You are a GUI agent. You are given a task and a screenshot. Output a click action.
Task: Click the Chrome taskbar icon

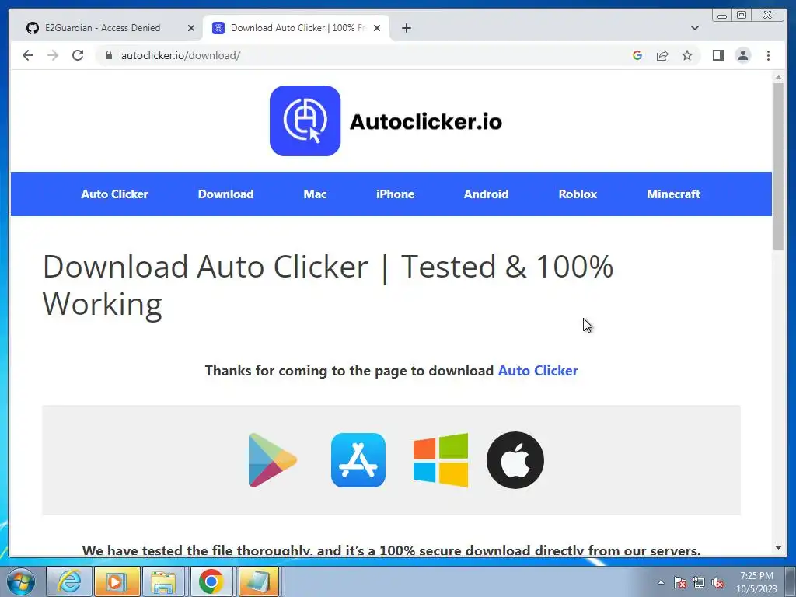tap(211, 581)
